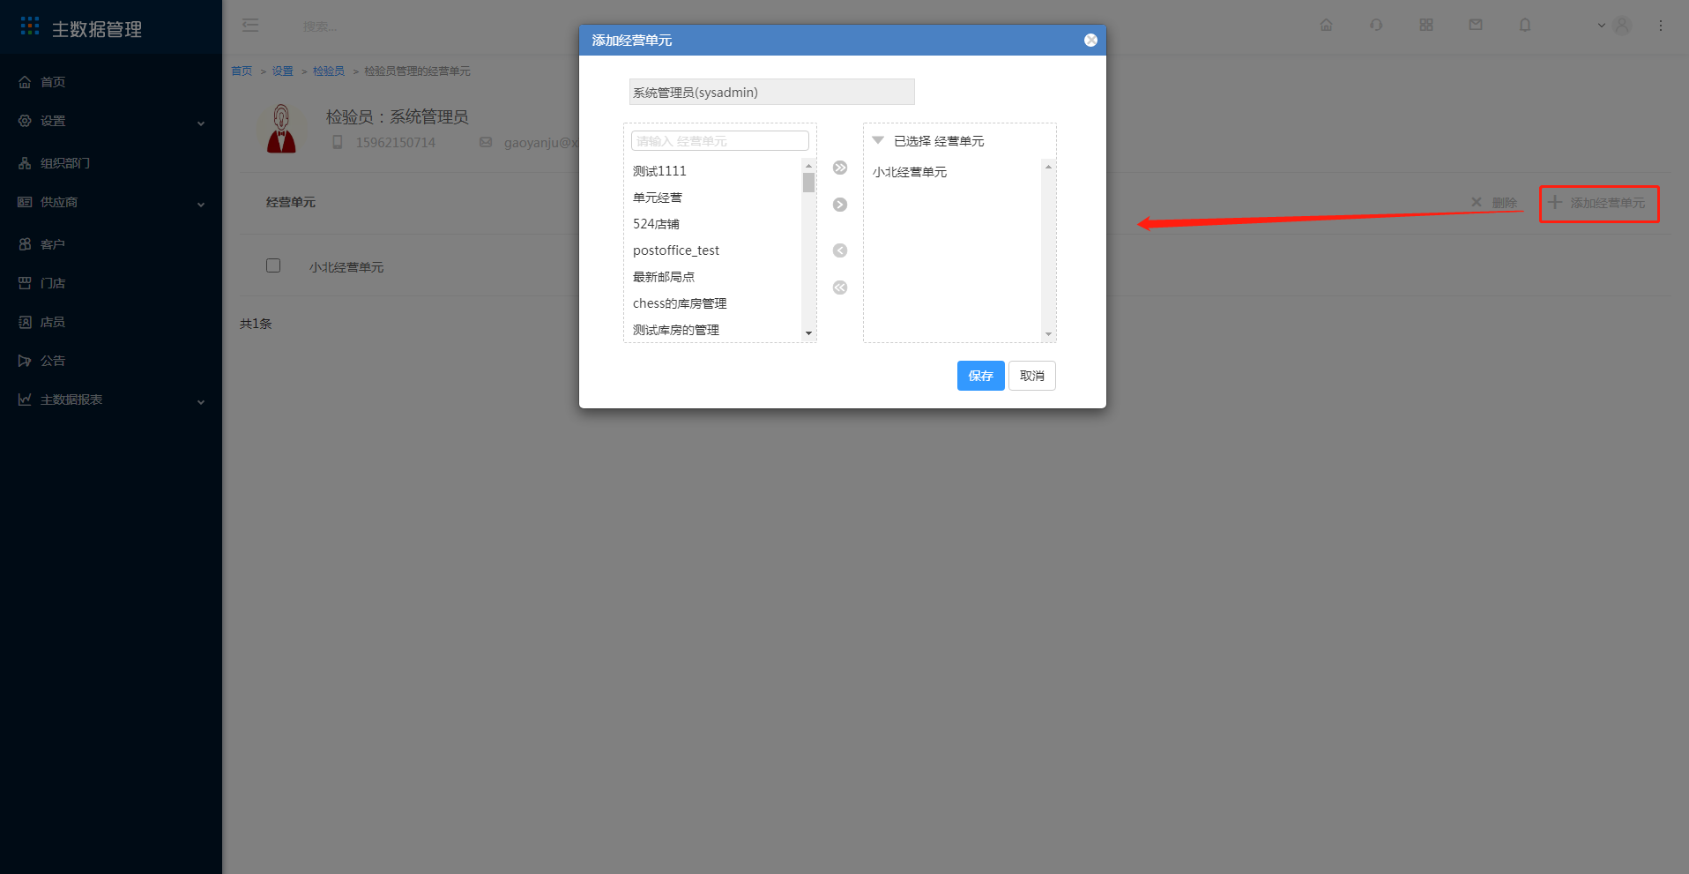Open the user avatar menu

[x=1622, y=26]
